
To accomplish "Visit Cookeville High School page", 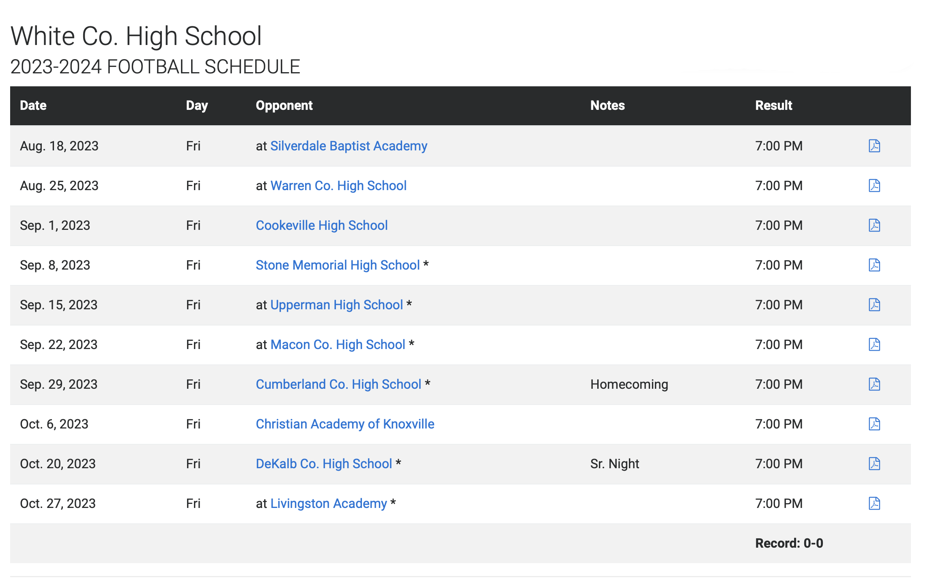I will [322, 225].
